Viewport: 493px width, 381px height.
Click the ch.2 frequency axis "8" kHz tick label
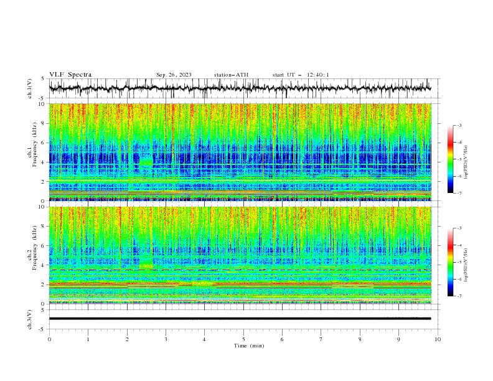coord(44,227)
